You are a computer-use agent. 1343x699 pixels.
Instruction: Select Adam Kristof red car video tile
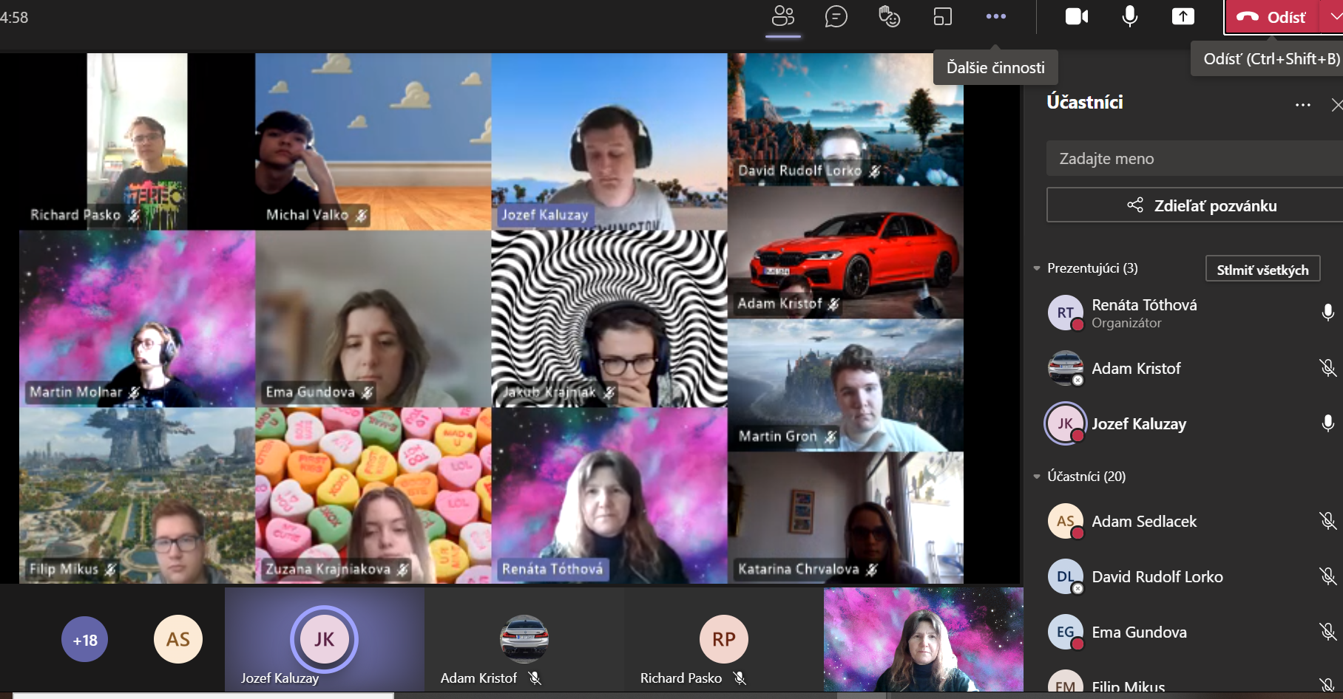pos(845,252)
